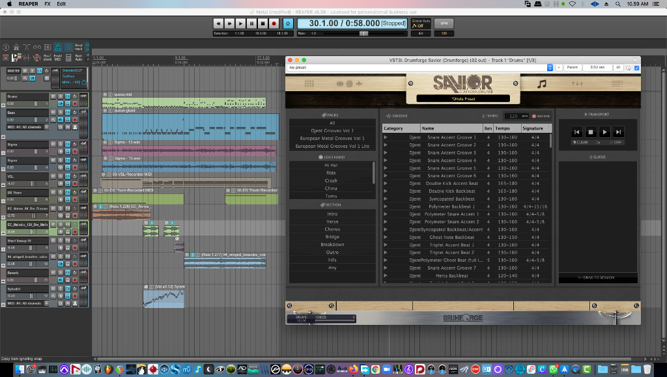Image resolution: width=667 pixels, height=377 pixels.
Task: Select the All packs filter
Action: click(332, 123)
